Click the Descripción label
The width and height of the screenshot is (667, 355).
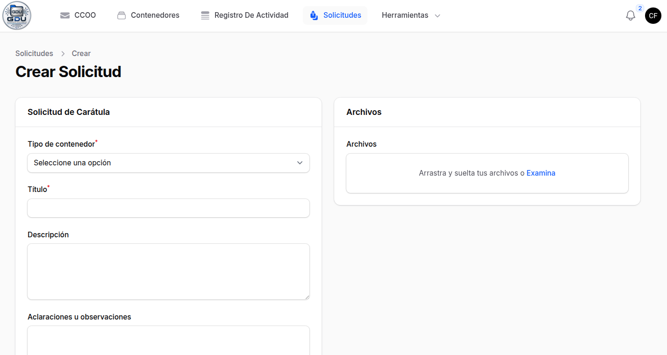pos(48,234)
